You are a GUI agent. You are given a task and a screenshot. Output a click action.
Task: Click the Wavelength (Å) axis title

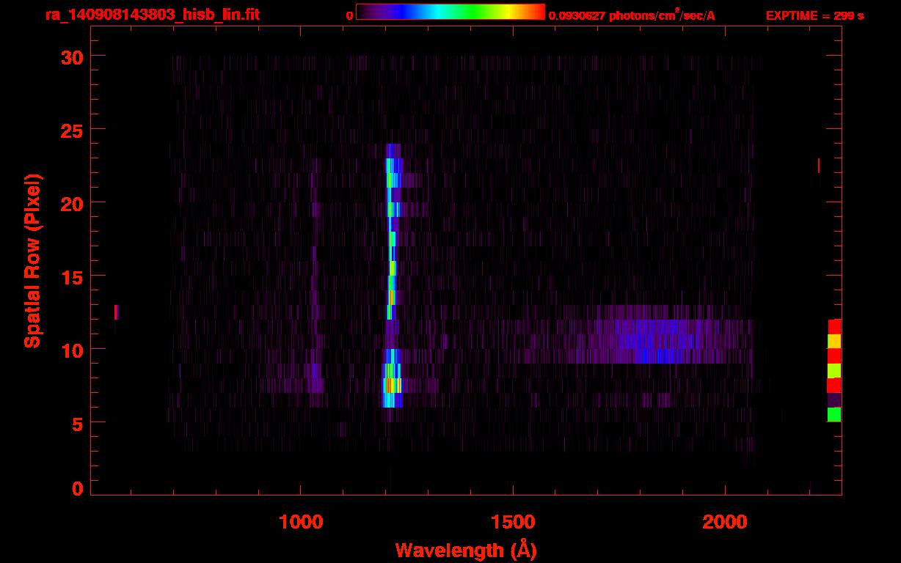[x=467, y=550]
